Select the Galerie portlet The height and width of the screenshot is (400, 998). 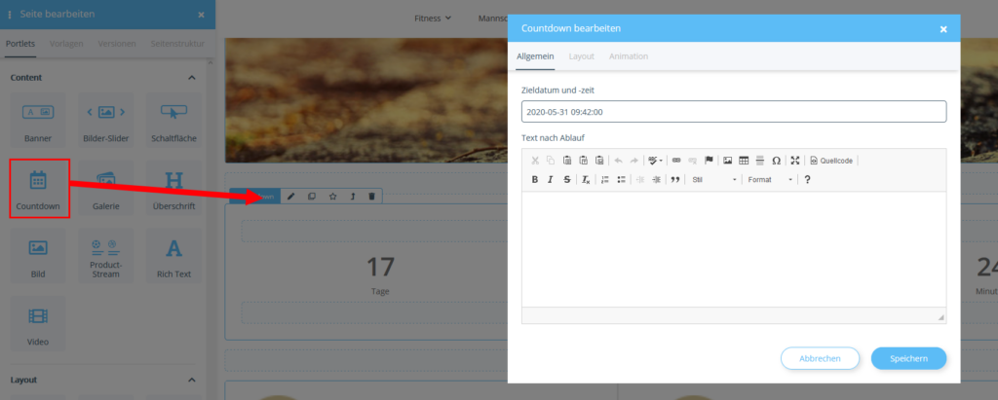tap(105, 188)
